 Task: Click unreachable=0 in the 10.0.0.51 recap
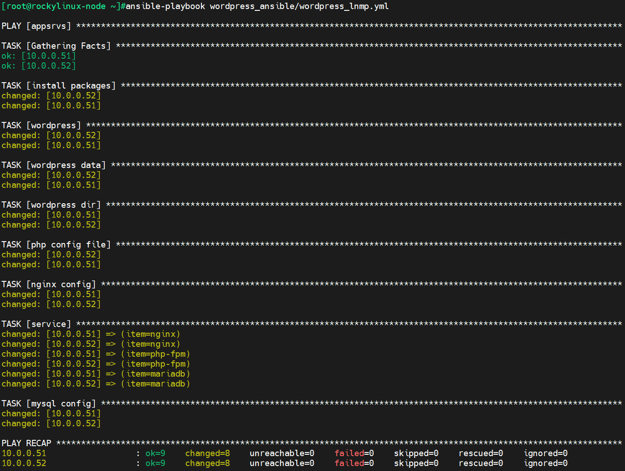tap(282, 453)
